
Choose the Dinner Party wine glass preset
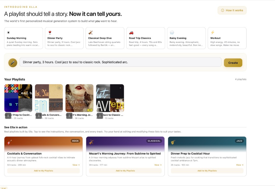(64, 38)
